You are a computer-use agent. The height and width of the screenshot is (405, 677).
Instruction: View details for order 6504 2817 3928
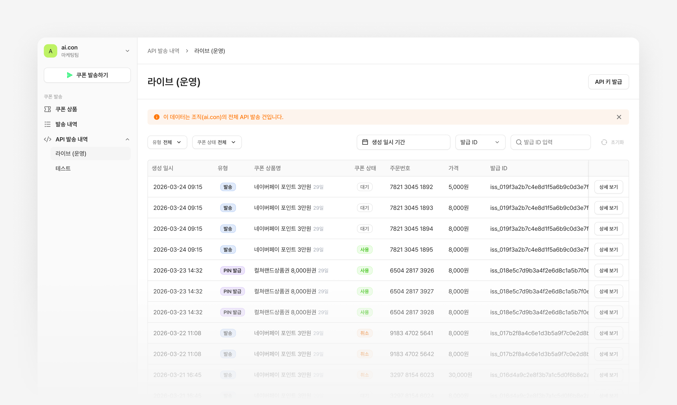608,312
